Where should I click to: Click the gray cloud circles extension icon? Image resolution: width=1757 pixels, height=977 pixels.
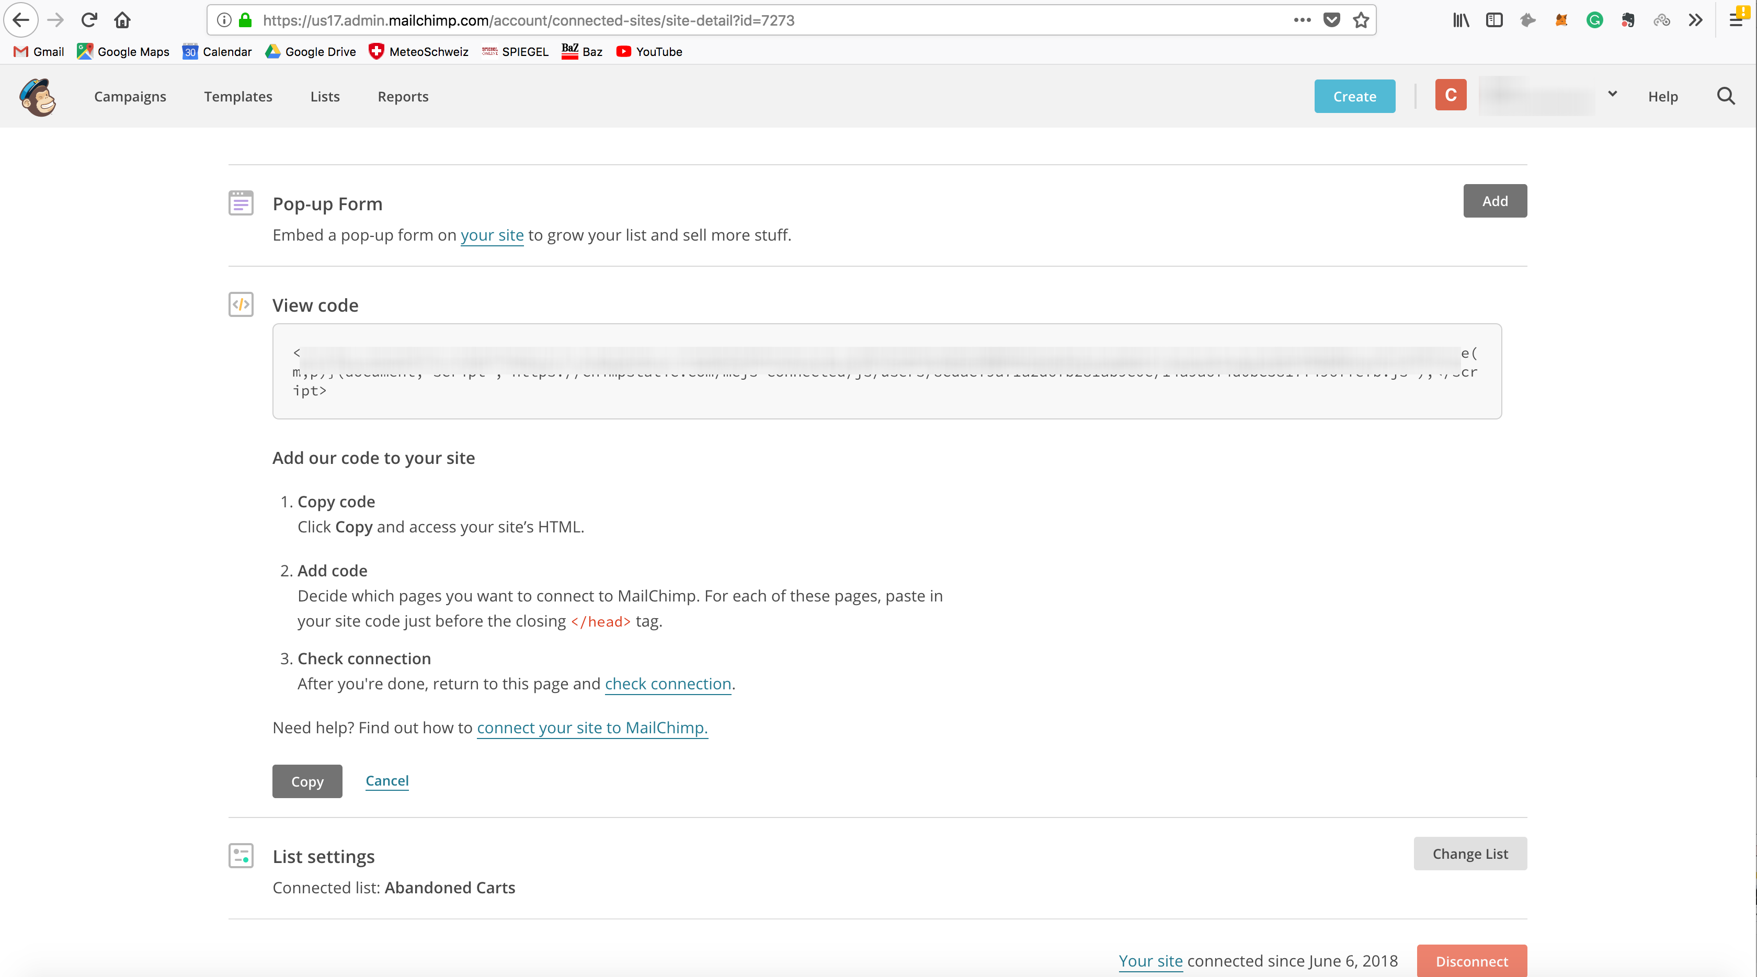(1662, 20)
